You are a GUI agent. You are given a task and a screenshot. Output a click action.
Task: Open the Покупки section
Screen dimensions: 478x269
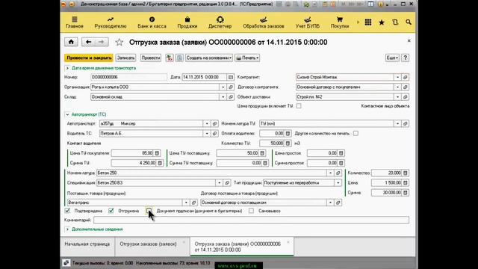click(x=340, y=22)
